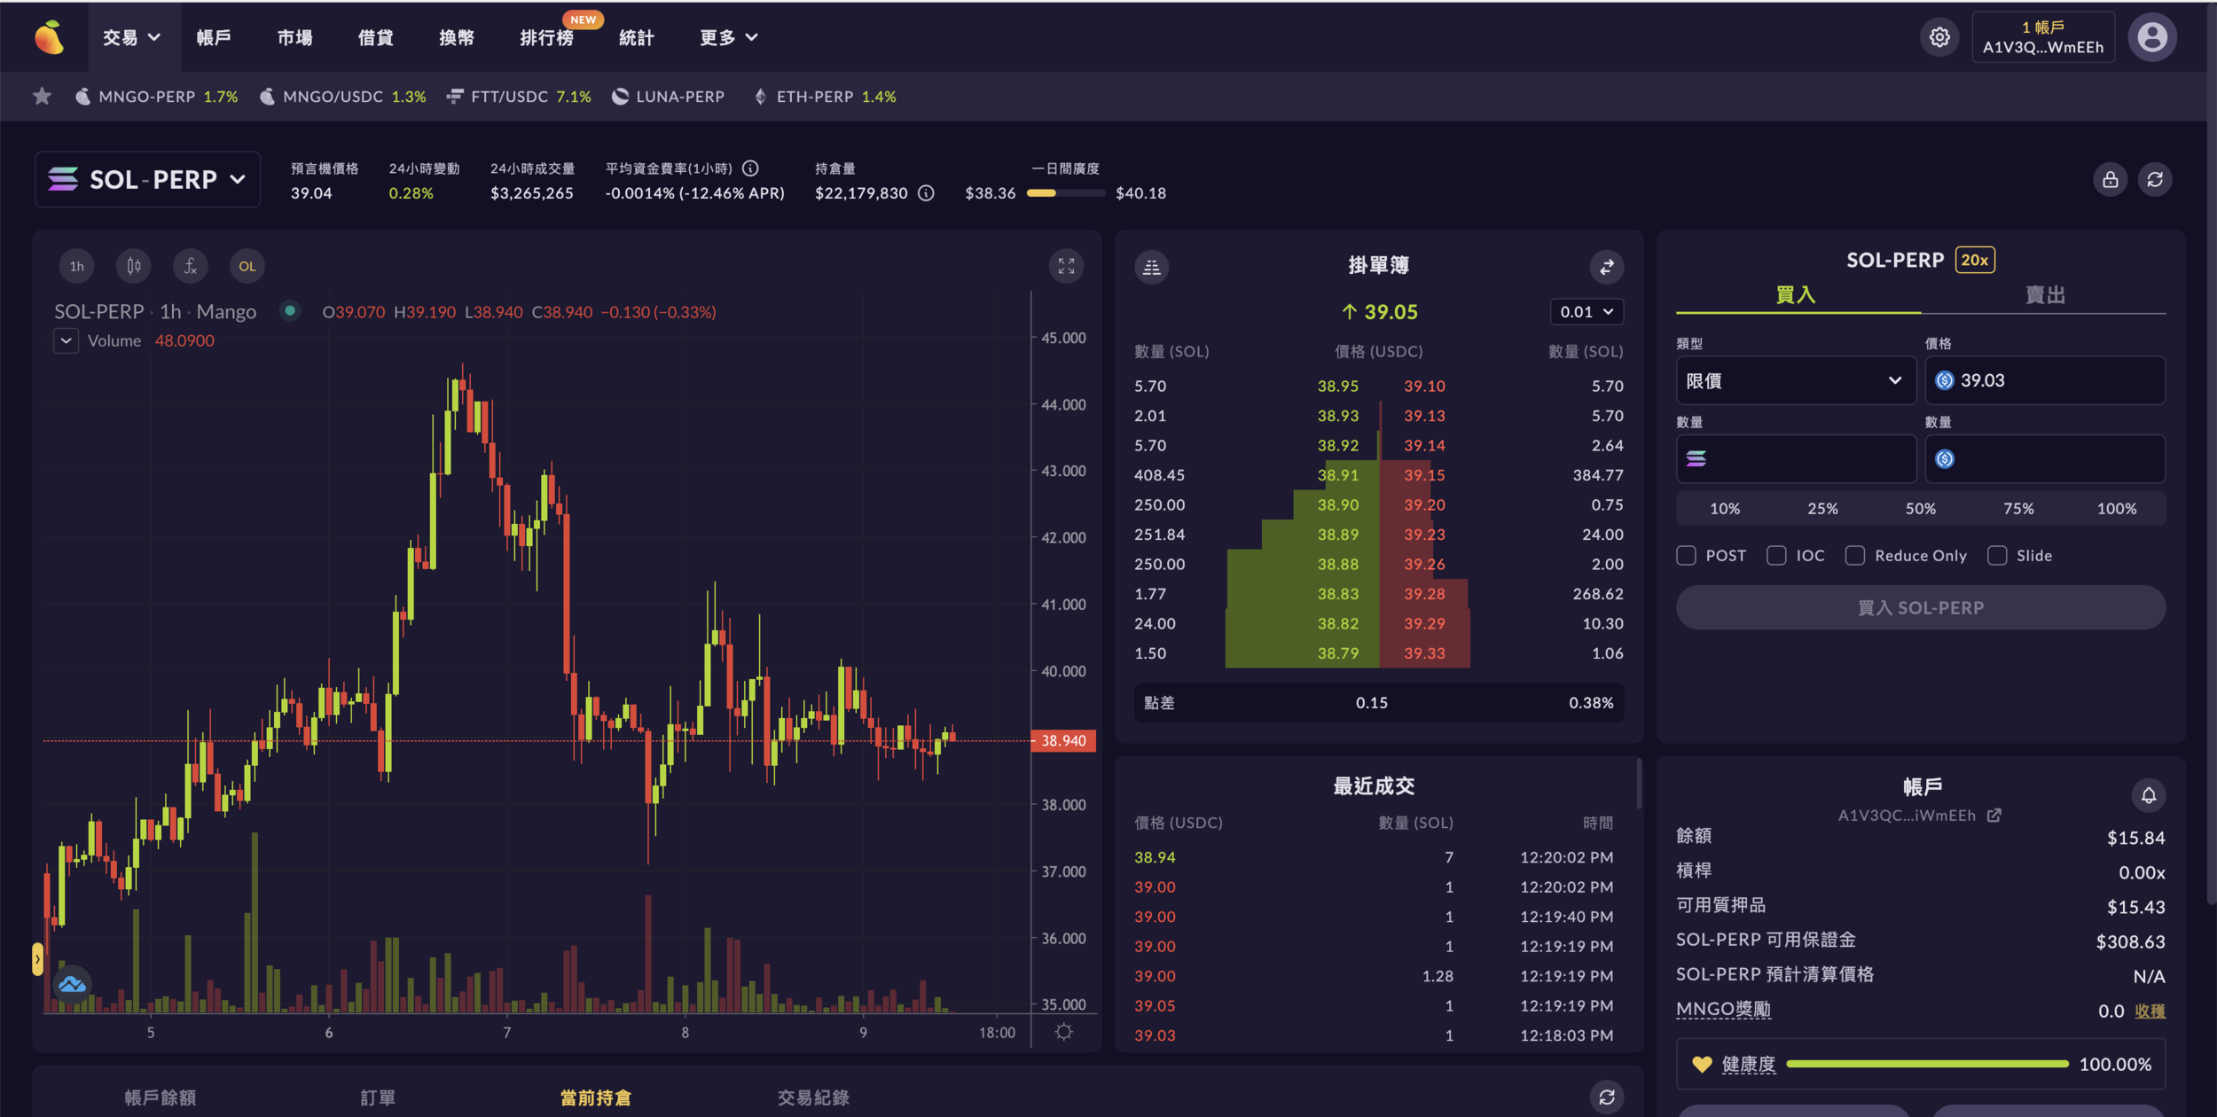Set order size to 25%
Viewport: 2217px width, 1117px height.
point(1822,509)
